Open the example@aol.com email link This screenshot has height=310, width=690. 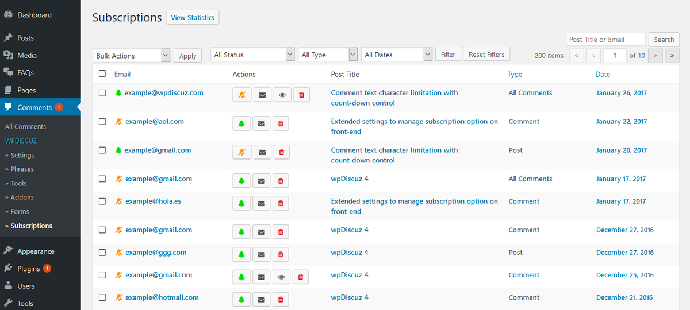155,122
